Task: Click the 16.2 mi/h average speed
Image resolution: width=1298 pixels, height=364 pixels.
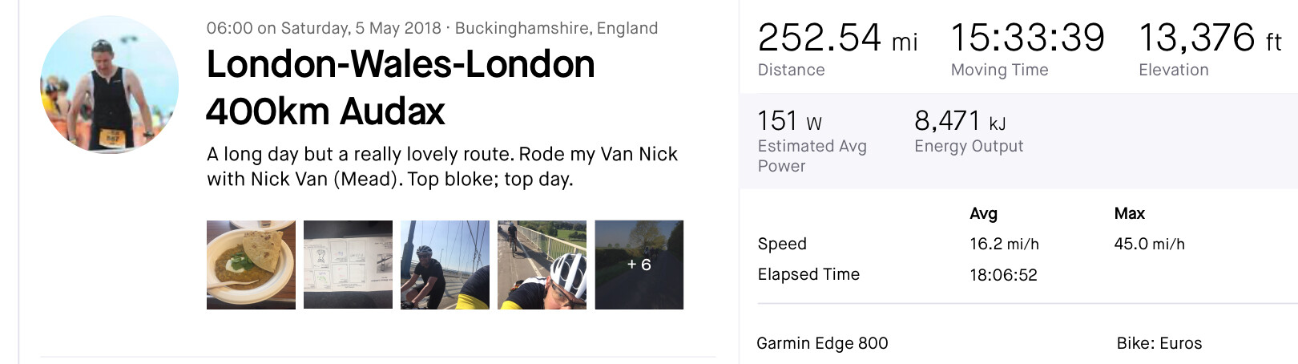Action: pos(1004,244)
